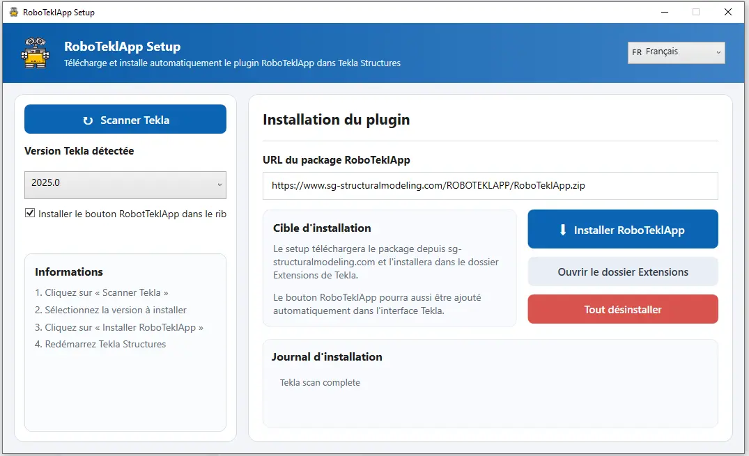Click the 'Tekla scan complete' log entry
This screenshot has width=749, height=456.
[320, 382]
